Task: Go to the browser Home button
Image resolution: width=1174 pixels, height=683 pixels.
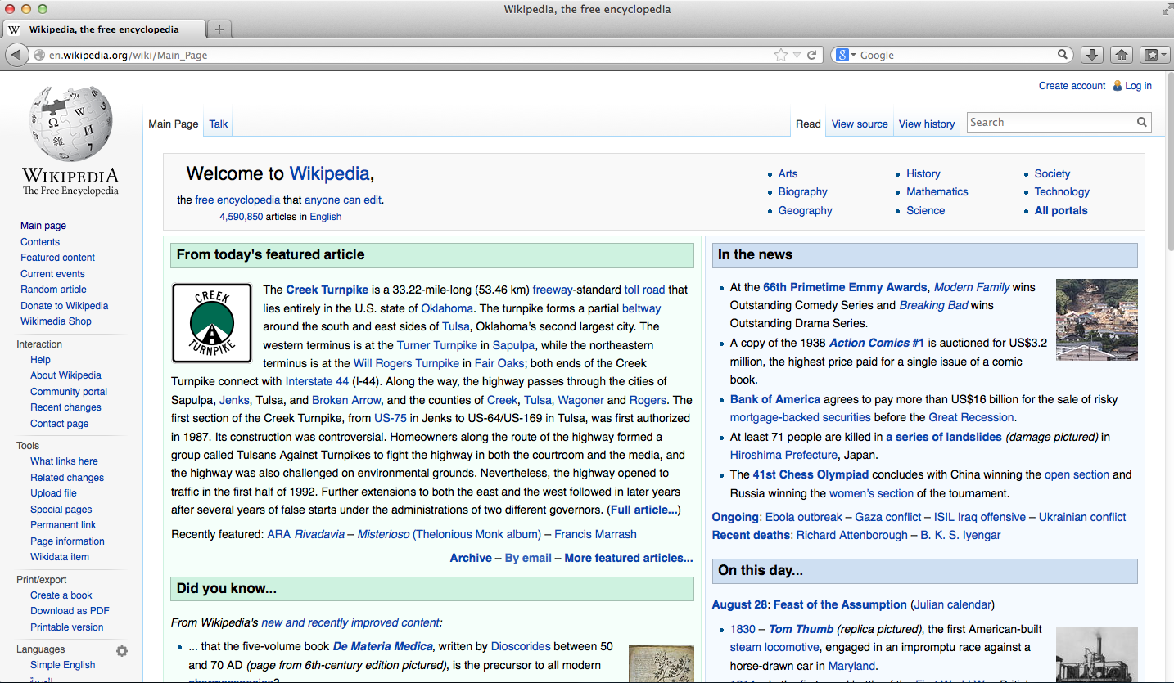Action: [1121, 55]
